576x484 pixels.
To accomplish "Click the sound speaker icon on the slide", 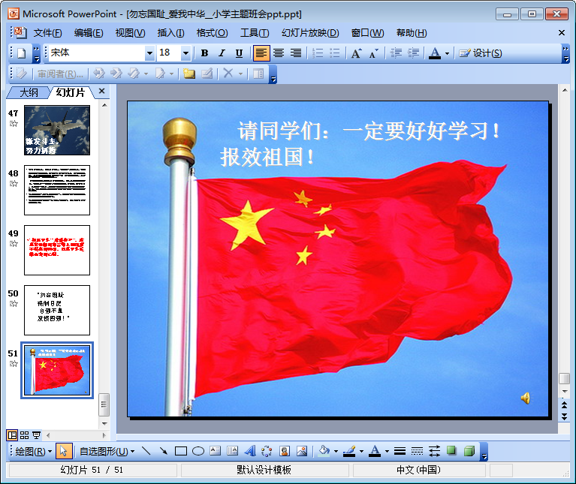I will click(526, 398).
